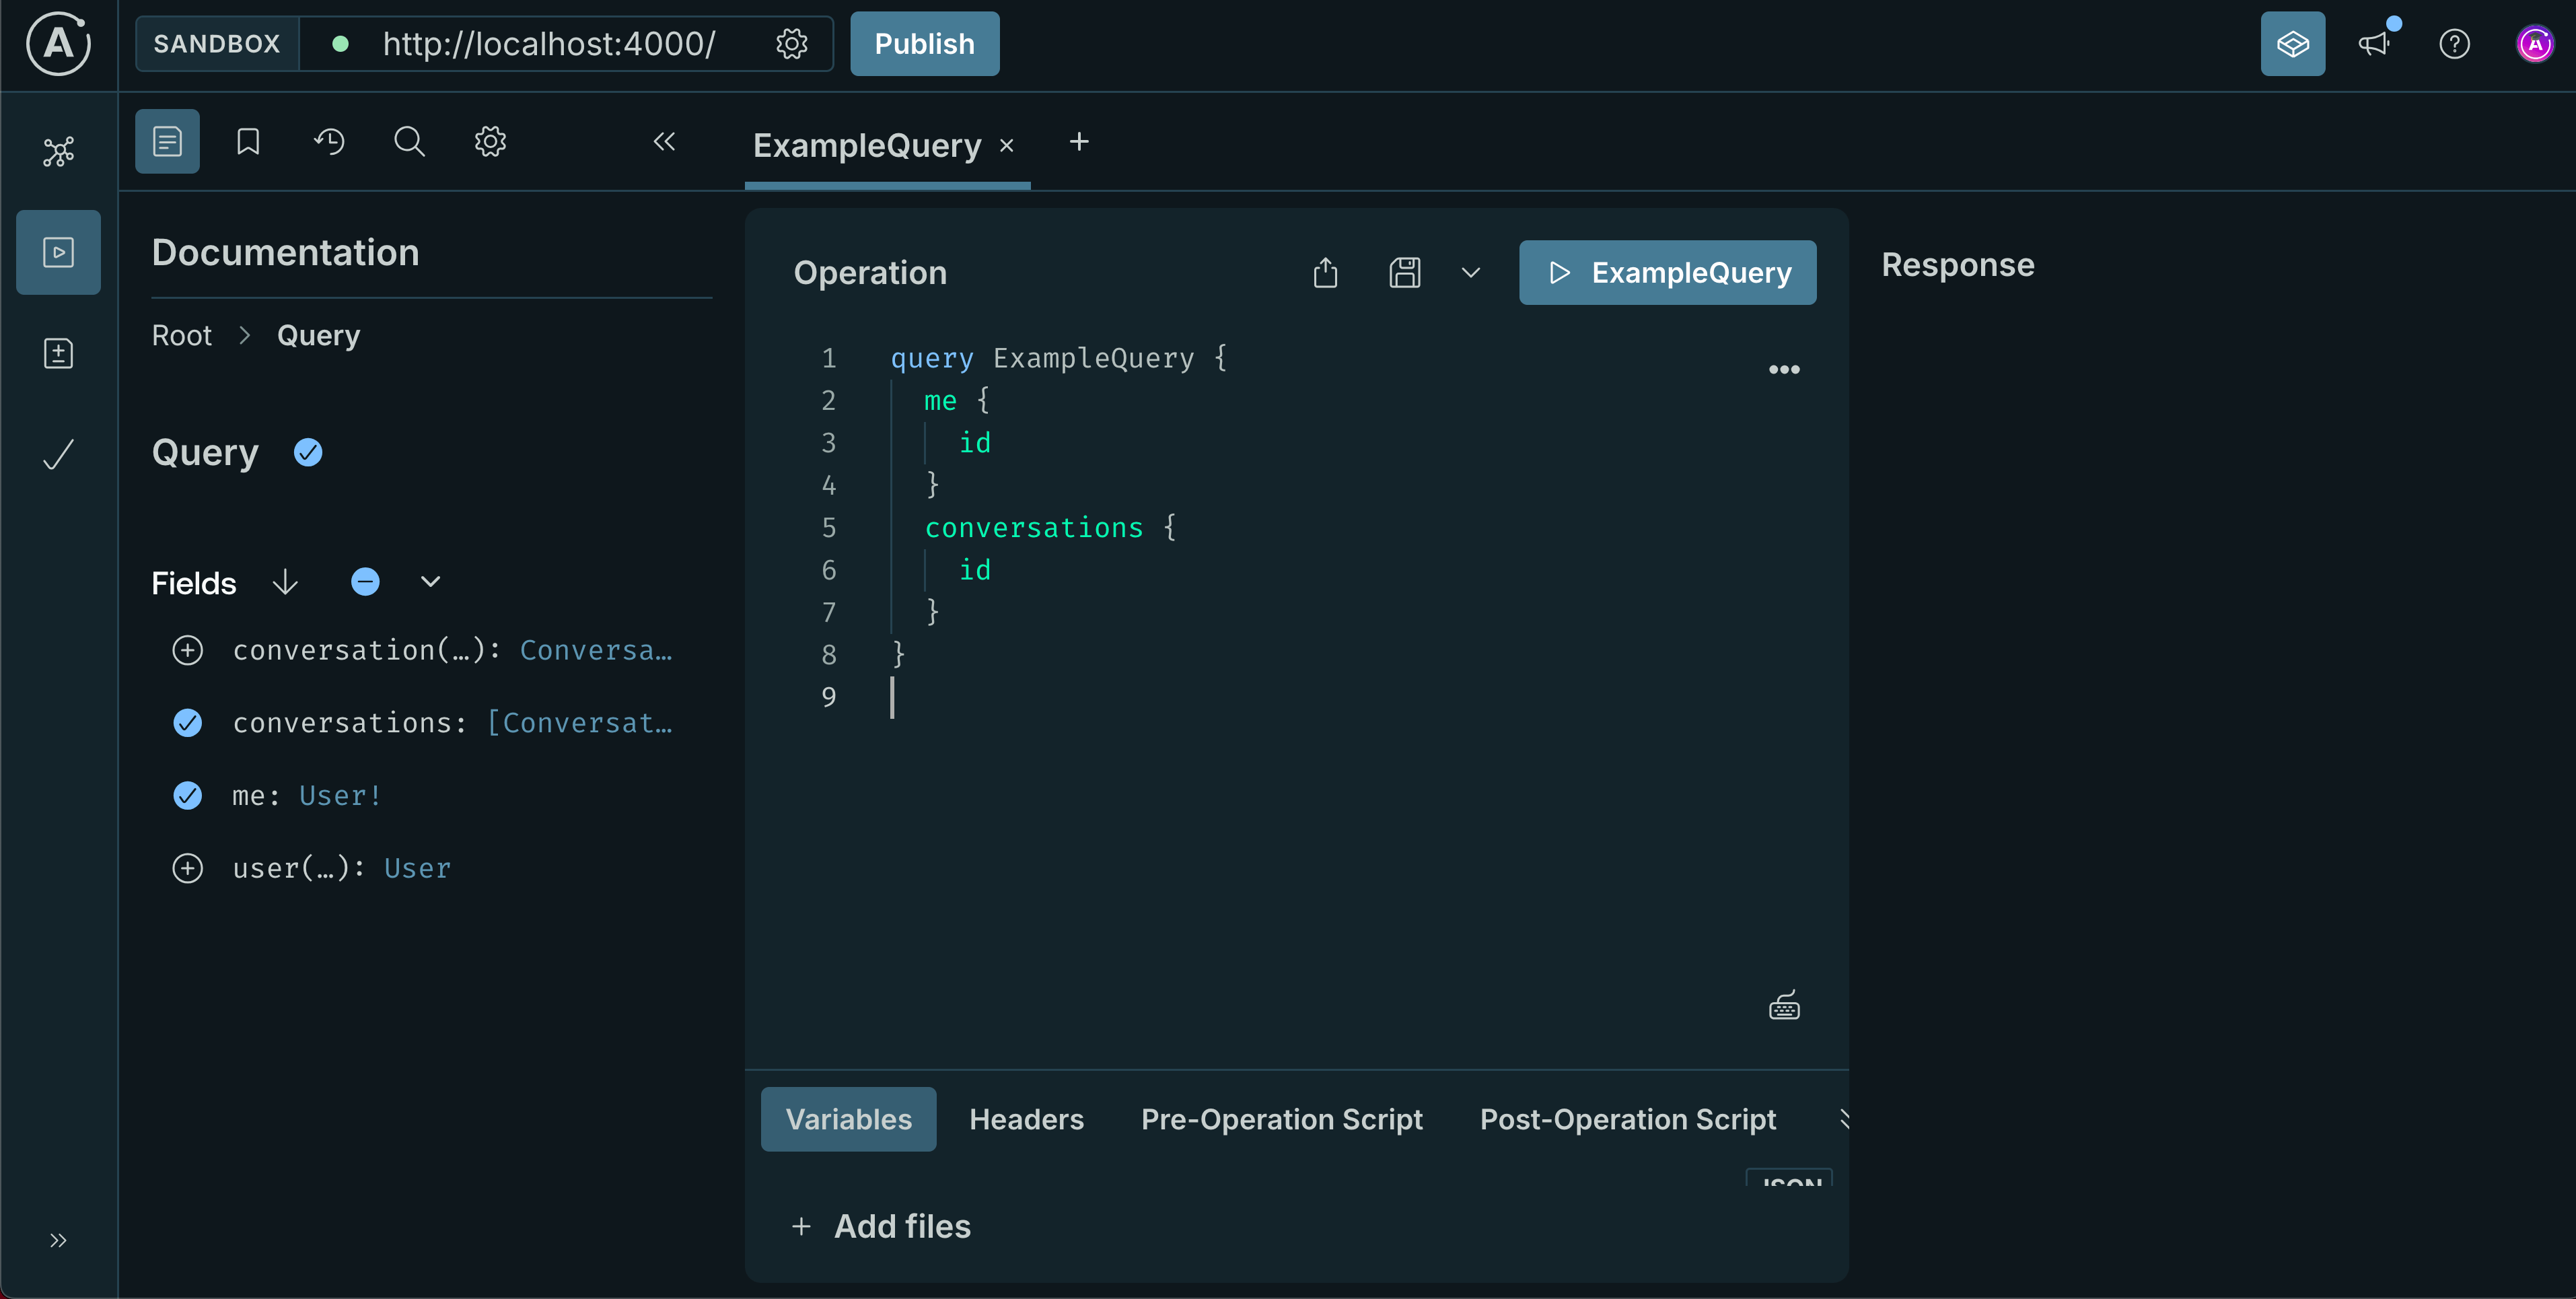
Task: Uncheck the conversations field checkbox
Action: click(x=188, y=723)
